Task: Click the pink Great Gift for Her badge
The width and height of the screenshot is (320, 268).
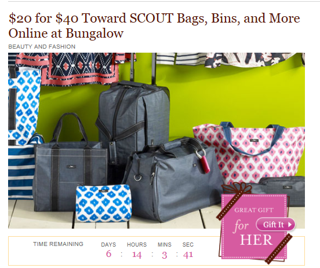Action: [254, 226]
